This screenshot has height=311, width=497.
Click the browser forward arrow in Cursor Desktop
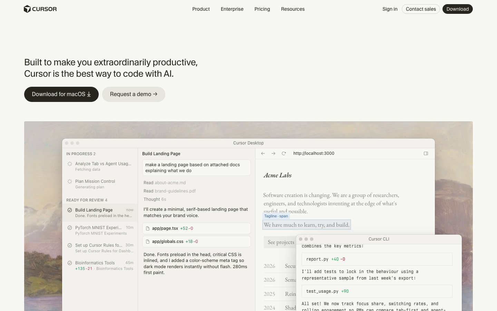[x=273, y=153]
